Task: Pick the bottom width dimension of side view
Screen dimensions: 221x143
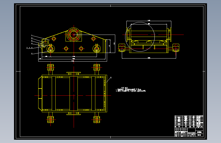Action: (x=149, y=58)
